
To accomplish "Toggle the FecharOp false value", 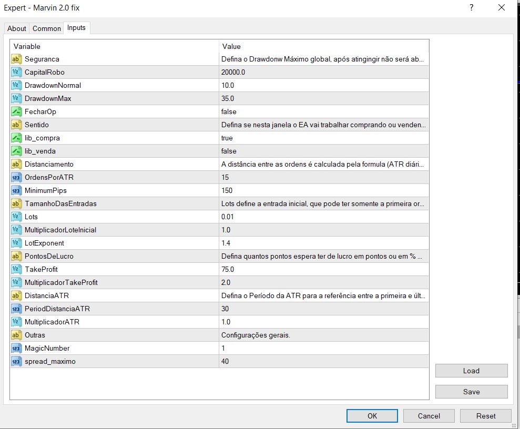I will [x=229, y=111].
